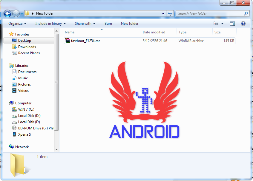Click the Desktop monitor icon
Viewport: 253px width, 181px height.
tap(14, 41)
